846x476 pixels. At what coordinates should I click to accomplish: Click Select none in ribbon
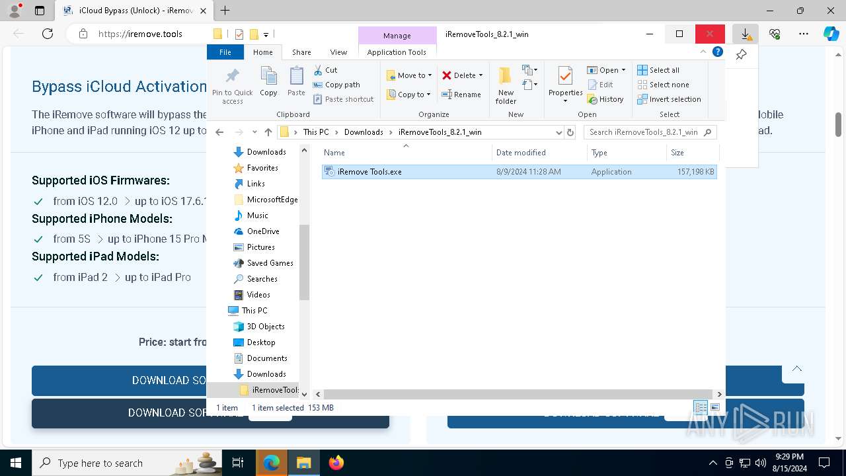pyautogui.click(x=663, y=85)
